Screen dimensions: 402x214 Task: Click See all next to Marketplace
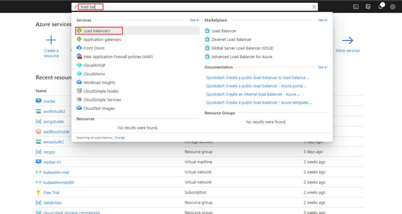[x=323, y=20]
